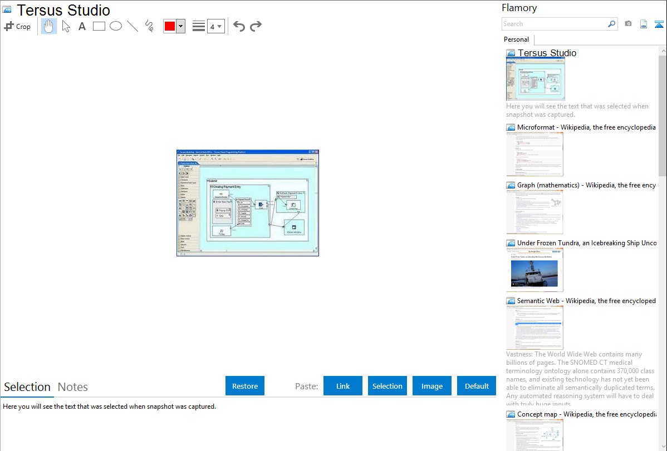Select the freehand squiggle tool
The height and width of the screenshot is (451, 667).
149,26
